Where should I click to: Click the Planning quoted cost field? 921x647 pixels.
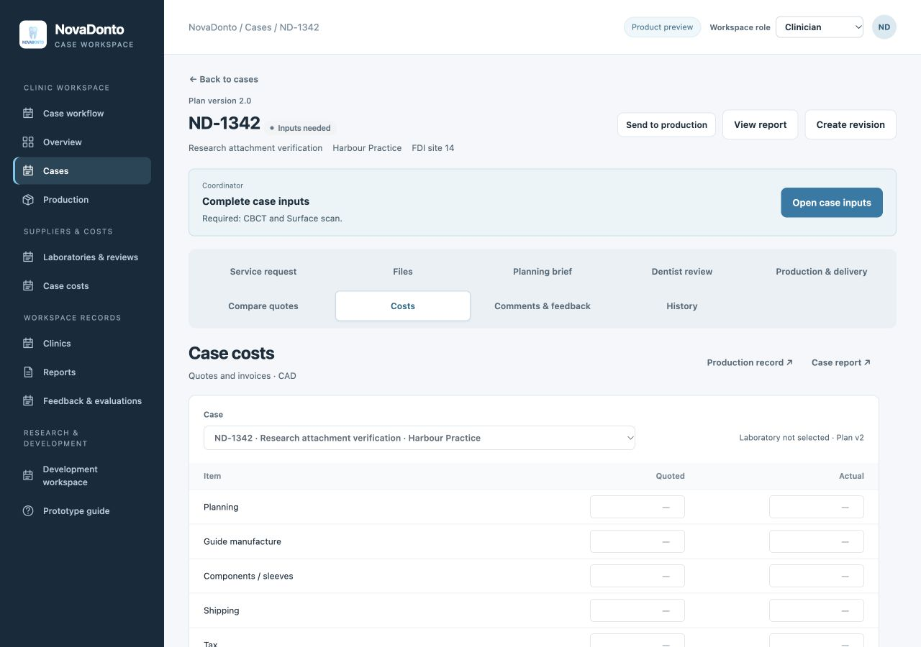pyautogui.click(x=638, y=507)
